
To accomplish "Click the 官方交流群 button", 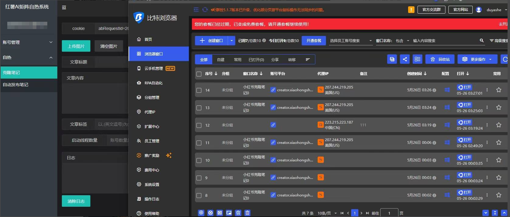I will (431, 10).
